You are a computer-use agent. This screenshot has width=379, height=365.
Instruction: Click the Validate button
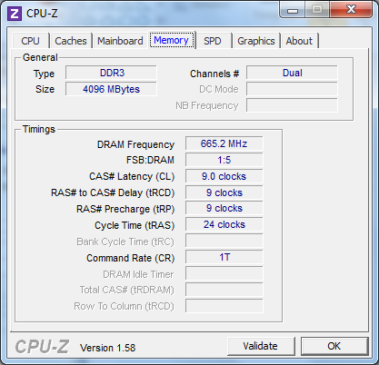pyautogui.click(x=261, y=346)
